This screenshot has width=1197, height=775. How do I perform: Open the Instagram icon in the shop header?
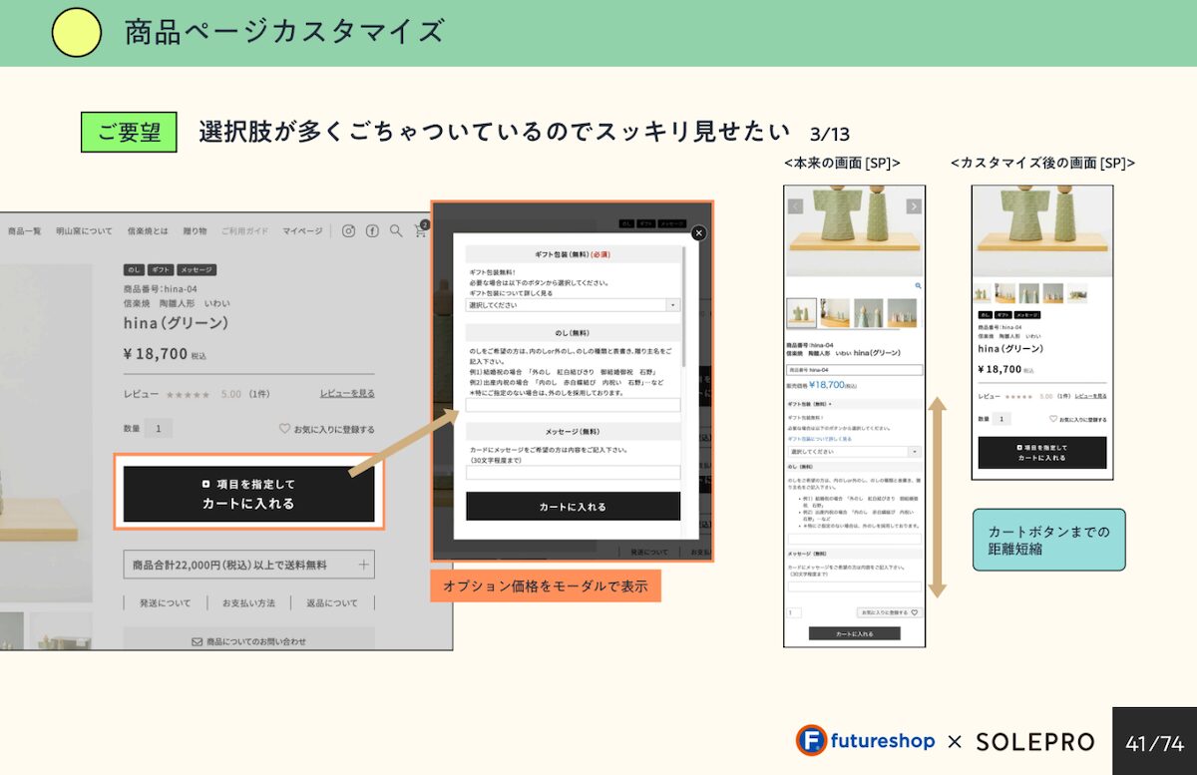pos(348,230)
